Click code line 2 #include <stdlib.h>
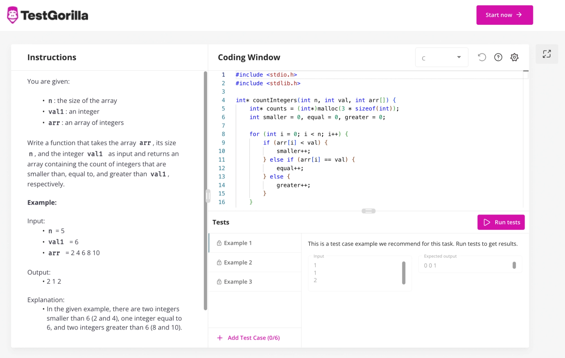Screen dimensions: 565x358 tap(268, 83)
